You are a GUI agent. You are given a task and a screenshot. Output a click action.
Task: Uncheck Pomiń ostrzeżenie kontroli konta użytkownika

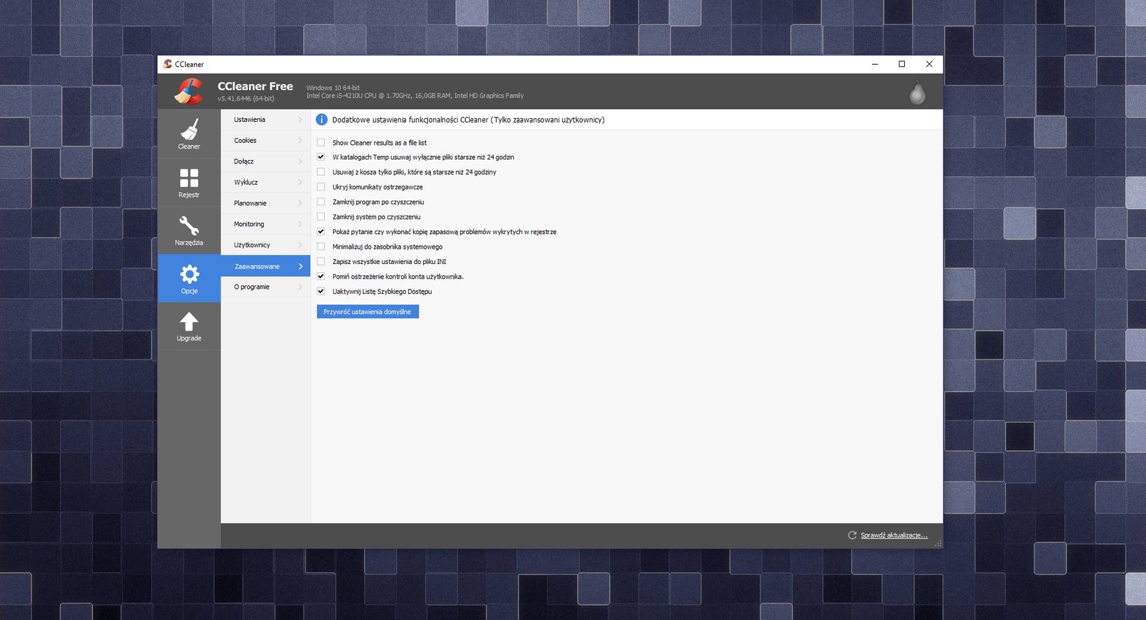point(321,277)
